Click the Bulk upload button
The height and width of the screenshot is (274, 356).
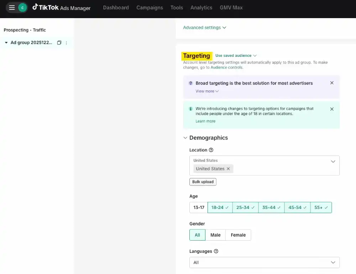click(203, 182)
